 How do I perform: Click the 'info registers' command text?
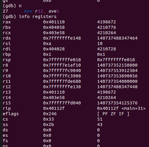pyautogui.click(x=38, y=16)
